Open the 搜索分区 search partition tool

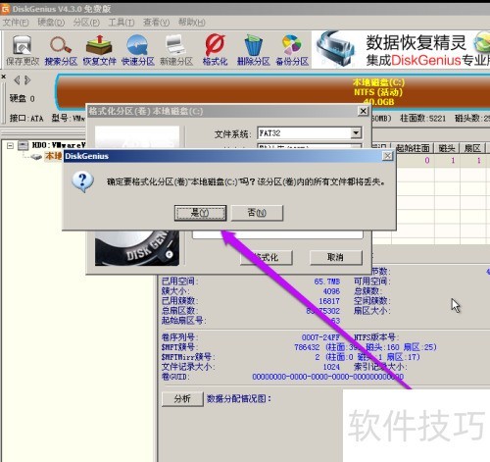61,50
